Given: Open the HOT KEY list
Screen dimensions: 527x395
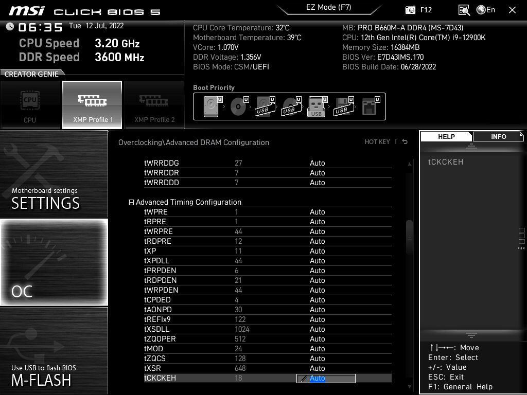Looking at the screenshot, I should pyautogui.click(x=377, y=142).
